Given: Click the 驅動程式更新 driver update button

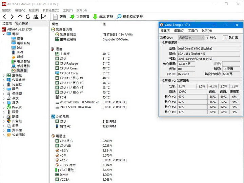Looking at the screenshot, I should (129, 17).
